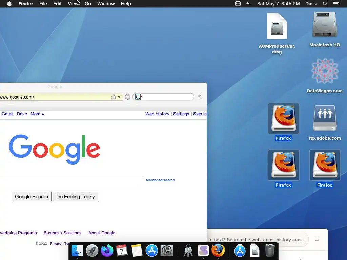Select the Firefox disk under ftp.adobe.com
This screenshot has width=347, height=260.
point(325,169)
